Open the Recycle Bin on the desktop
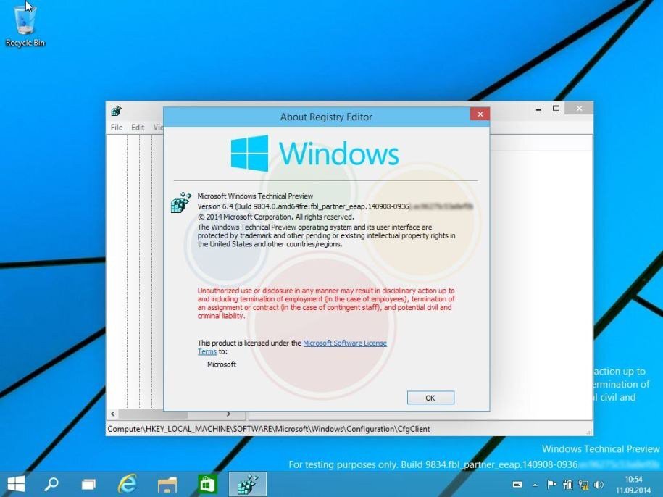This screenshot has width=663, height=497. pos(24,22)
